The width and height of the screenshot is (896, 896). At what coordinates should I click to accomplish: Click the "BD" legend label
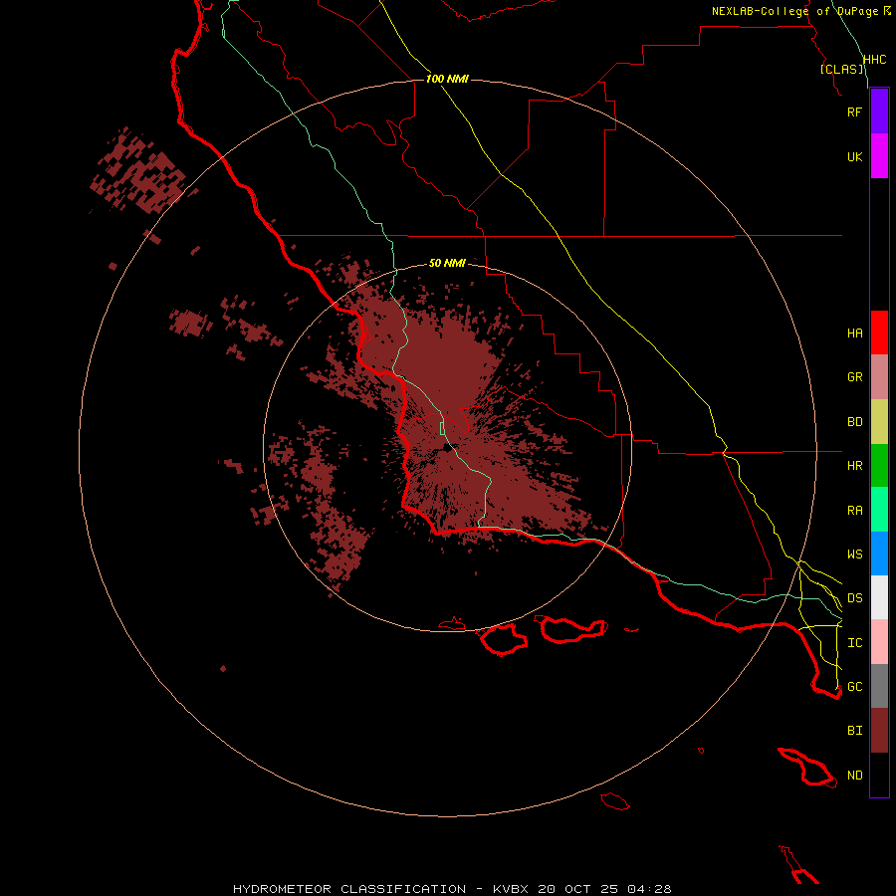pos(854,422)
